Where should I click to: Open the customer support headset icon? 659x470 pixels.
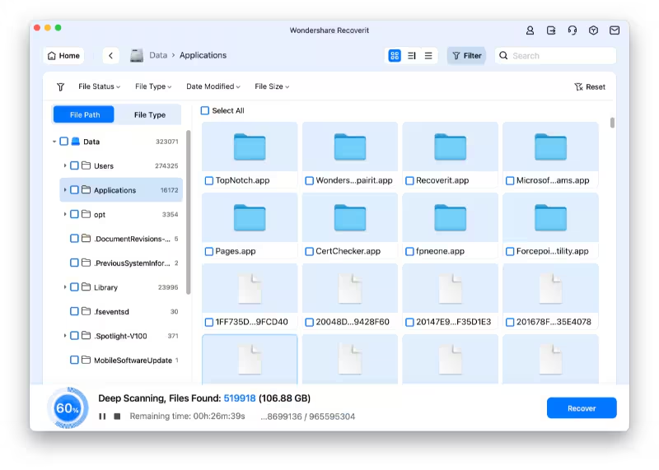click(x=573, y=30)
